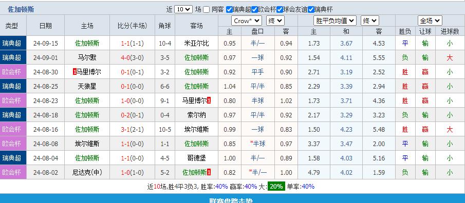Screen dimensions: 465x203
Task: Click the green 20% over-rate badge
Action: tap(276, 187)
